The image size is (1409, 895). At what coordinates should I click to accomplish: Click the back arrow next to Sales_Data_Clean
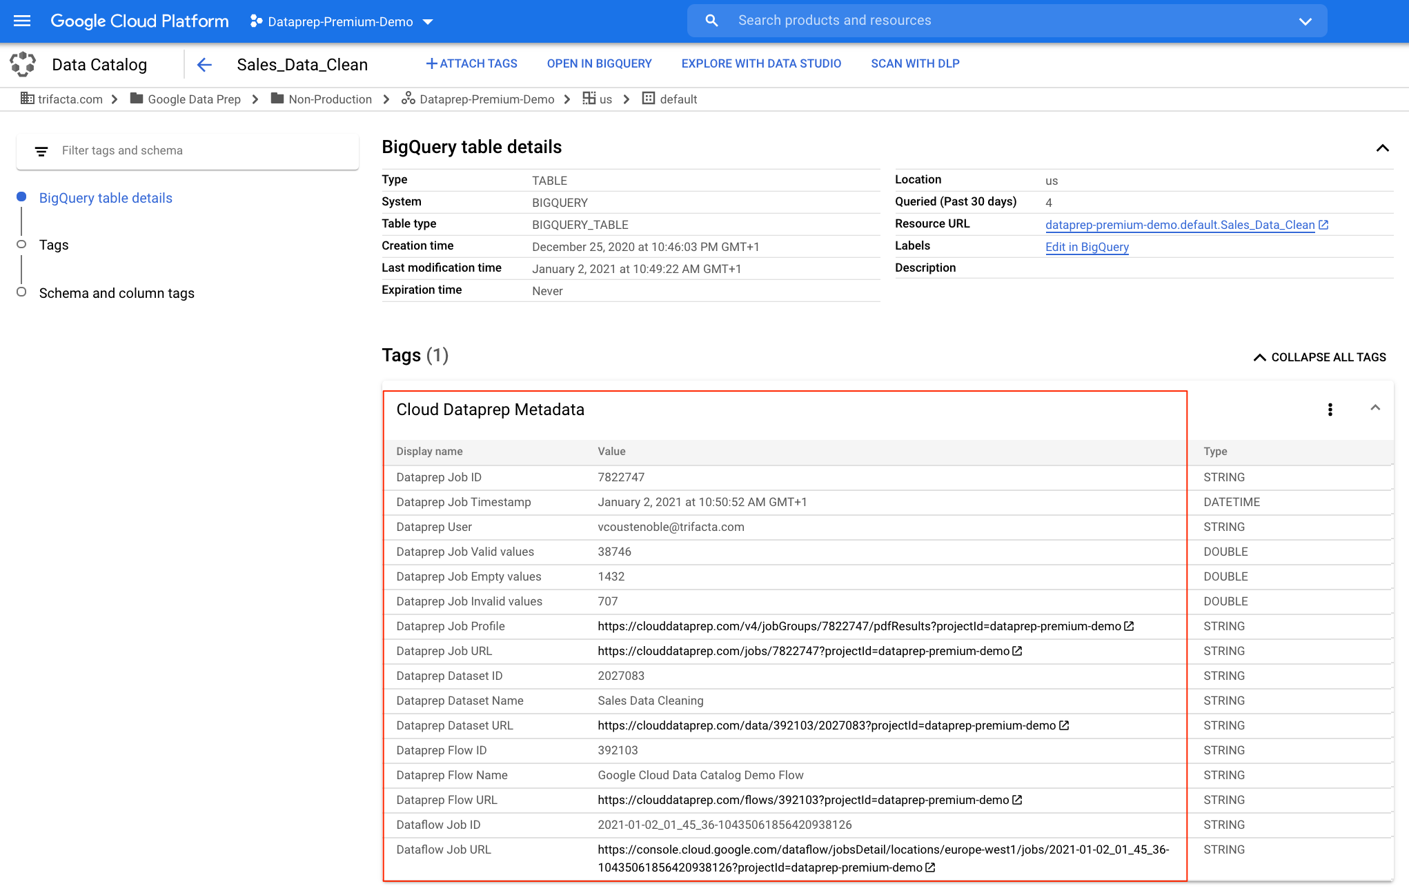click(x=204, y=65)
